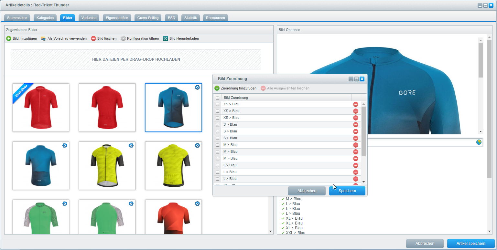The width and height of the screenshot is (497, 250).
Task: Click the gear icon on the yellow back jersey
Action: [x=198, y=145]
